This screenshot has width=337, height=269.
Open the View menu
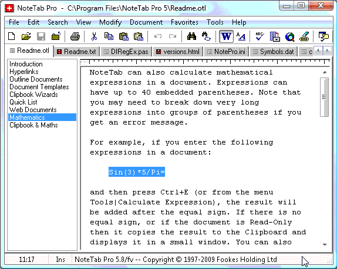coord(83,22)
